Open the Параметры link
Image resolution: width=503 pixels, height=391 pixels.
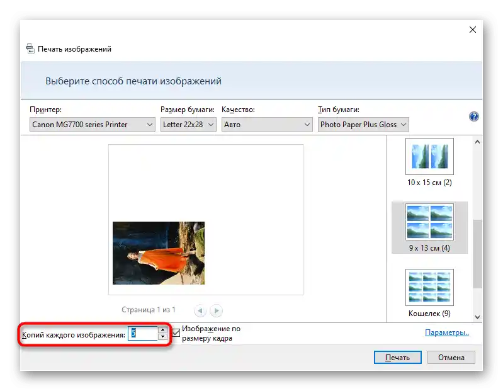coord(447,332)
